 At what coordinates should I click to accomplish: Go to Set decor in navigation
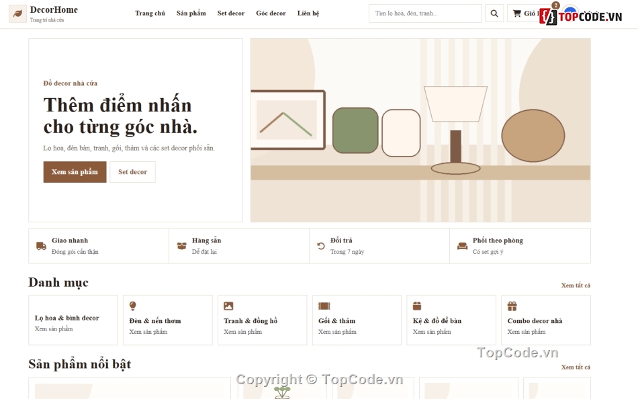231,13
